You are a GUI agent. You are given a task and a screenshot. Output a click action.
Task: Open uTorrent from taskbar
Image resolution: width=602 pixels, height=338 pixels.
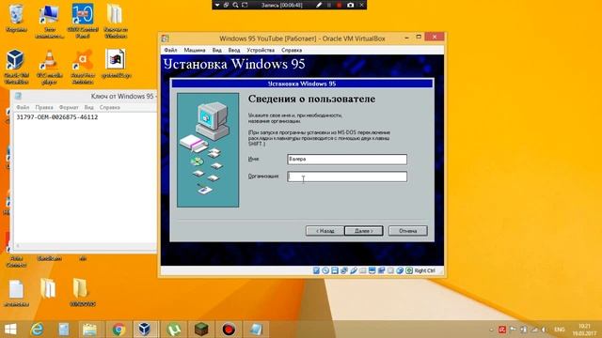[173, 330]
